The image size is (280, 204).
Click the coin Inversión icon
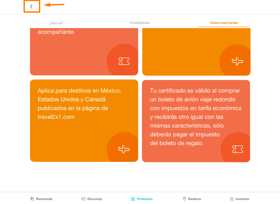(232, 199)
